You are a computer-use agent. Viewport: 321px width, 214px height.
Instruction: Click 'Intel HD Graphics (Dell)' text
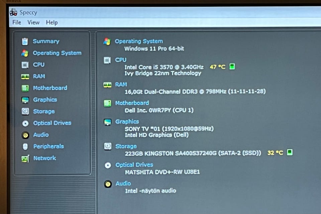point(156,135)
